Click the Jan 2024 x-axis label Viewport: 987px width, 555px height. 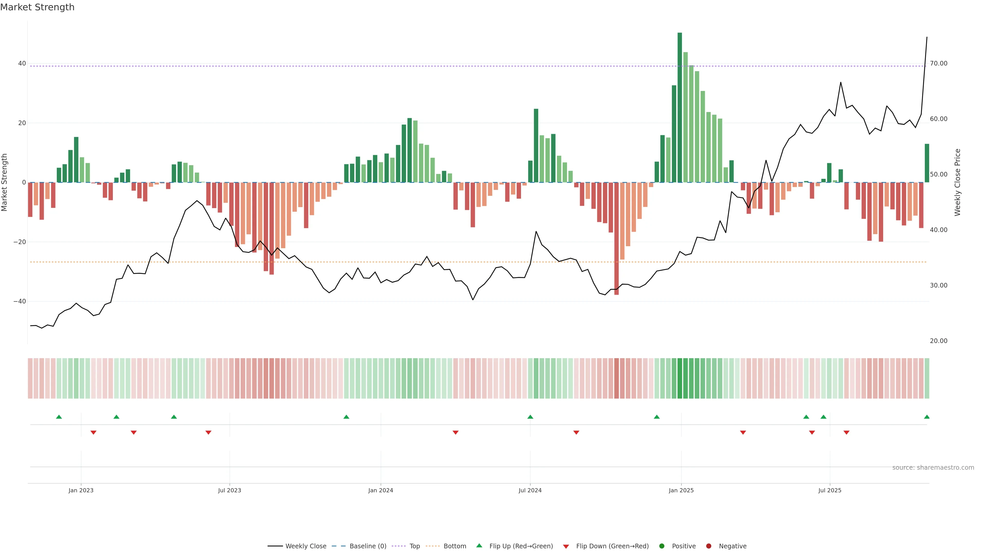(380, 490)
